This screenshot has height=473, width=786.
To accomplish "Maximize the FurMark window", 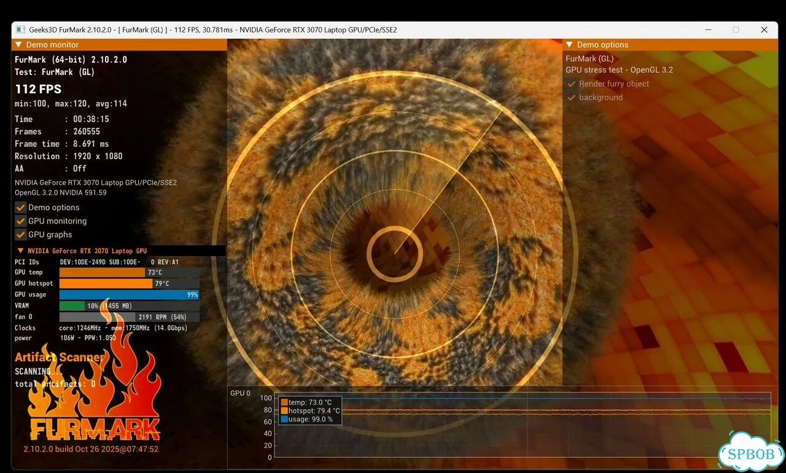I will click(x=736, y=29).
